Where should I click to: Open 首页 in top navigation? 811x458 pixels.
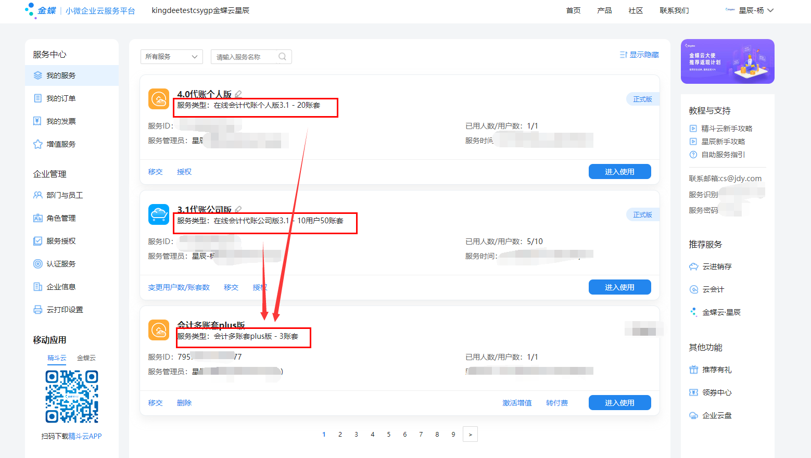(574, 10)
